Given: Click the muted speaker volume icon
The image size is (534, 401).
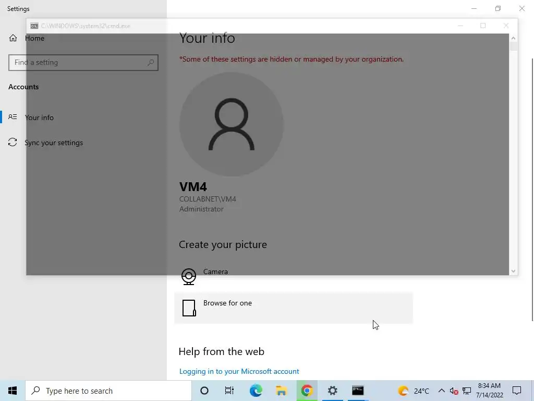Looking at the screenshot, I should 454,391.
